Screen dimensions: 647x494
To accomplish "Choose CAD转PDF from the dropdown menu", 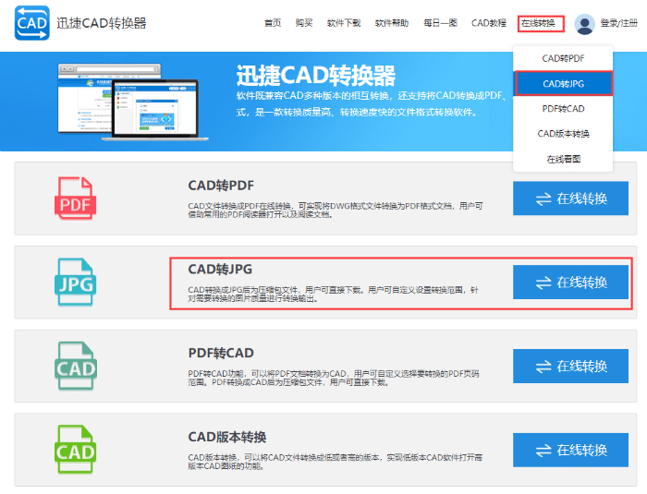I will coord(563,58).
